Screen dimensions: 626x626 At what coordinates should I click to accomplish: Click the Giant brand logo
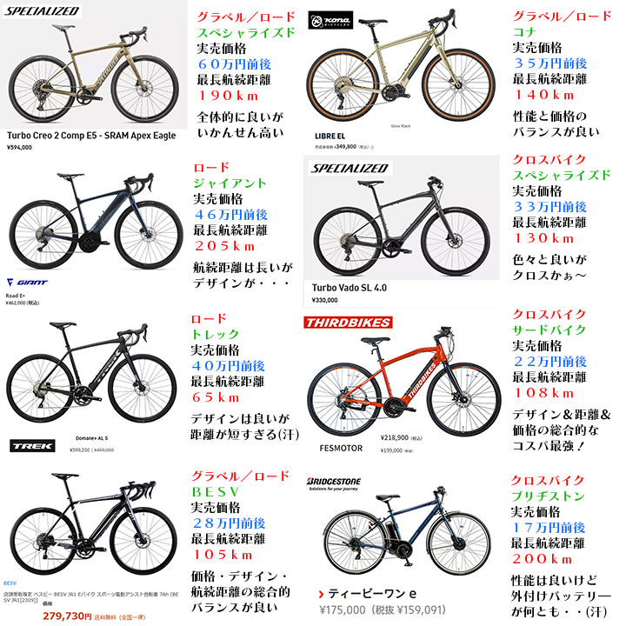pyautogui.click(x=27, y=283)
